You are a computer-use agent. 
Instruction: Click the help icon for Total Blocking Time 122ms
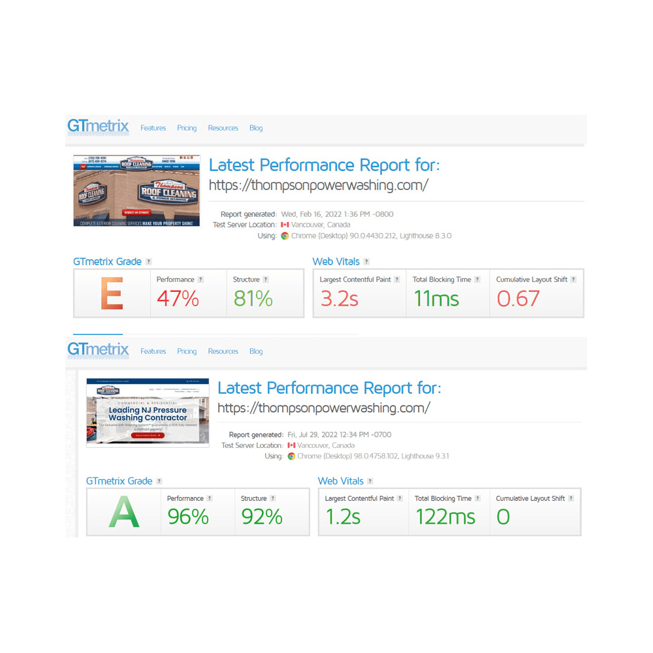pyautogui.click(x=478, y=498)
